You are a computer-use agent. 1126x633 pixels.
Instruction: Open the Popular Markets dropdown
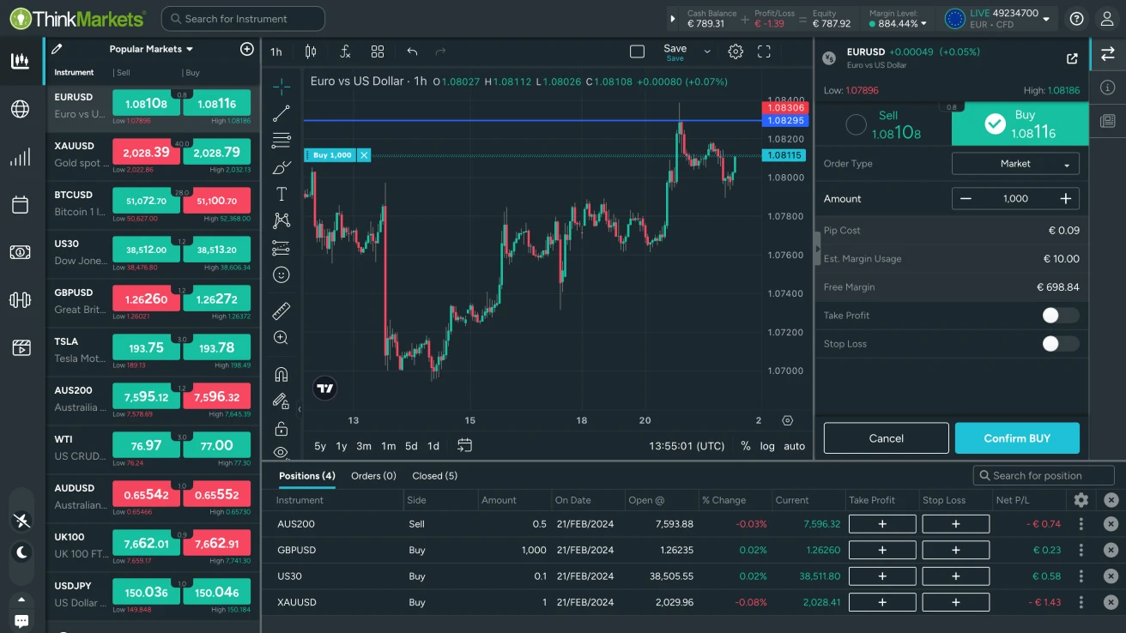point(153,49)
